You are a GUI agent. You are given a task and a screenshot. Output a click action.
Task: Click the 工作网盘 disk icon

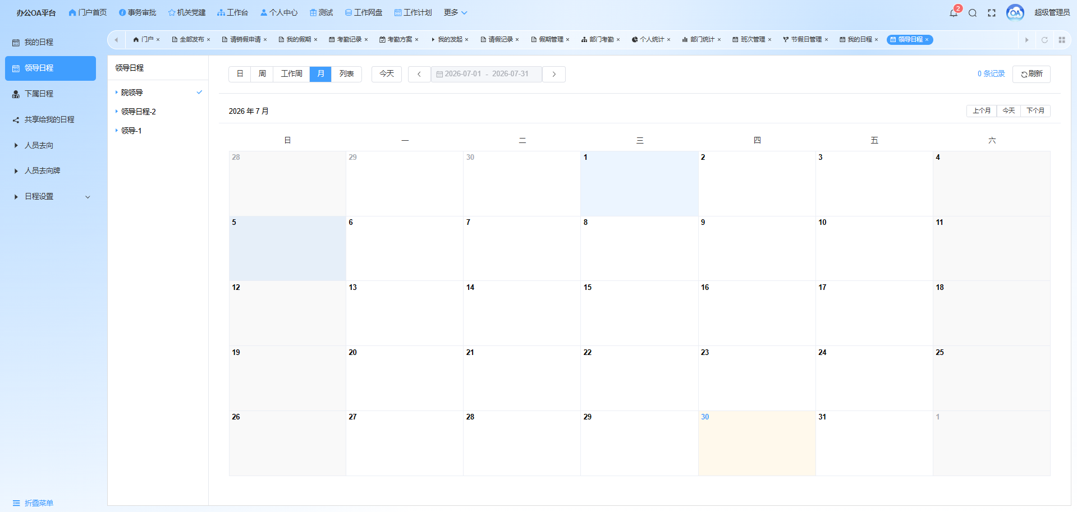point(349,12)
